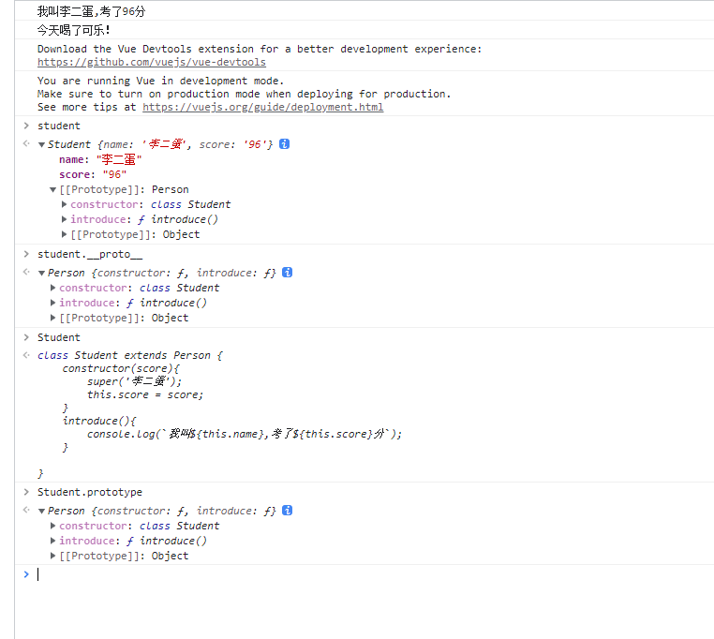Click the score: "96" property row
The height and width of the screenshot is (639, 714).
[93, 174]
